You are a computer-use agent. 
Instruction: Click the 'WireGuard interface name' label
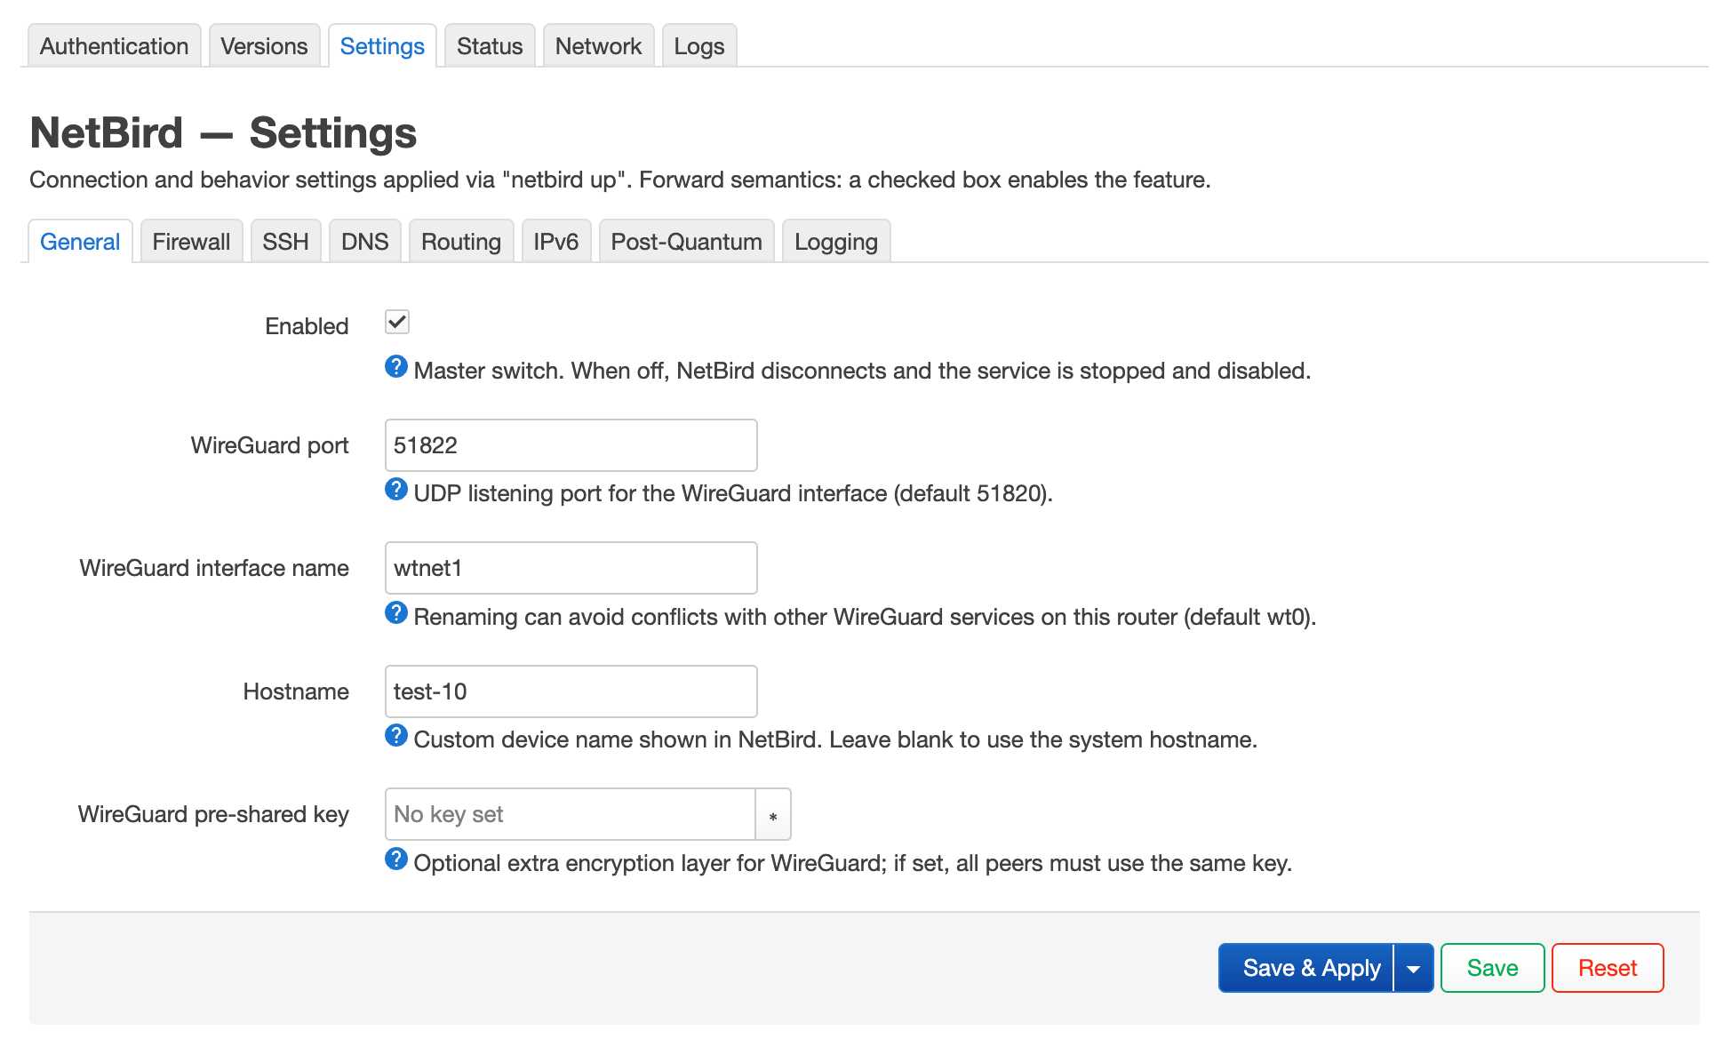(214, 568)
